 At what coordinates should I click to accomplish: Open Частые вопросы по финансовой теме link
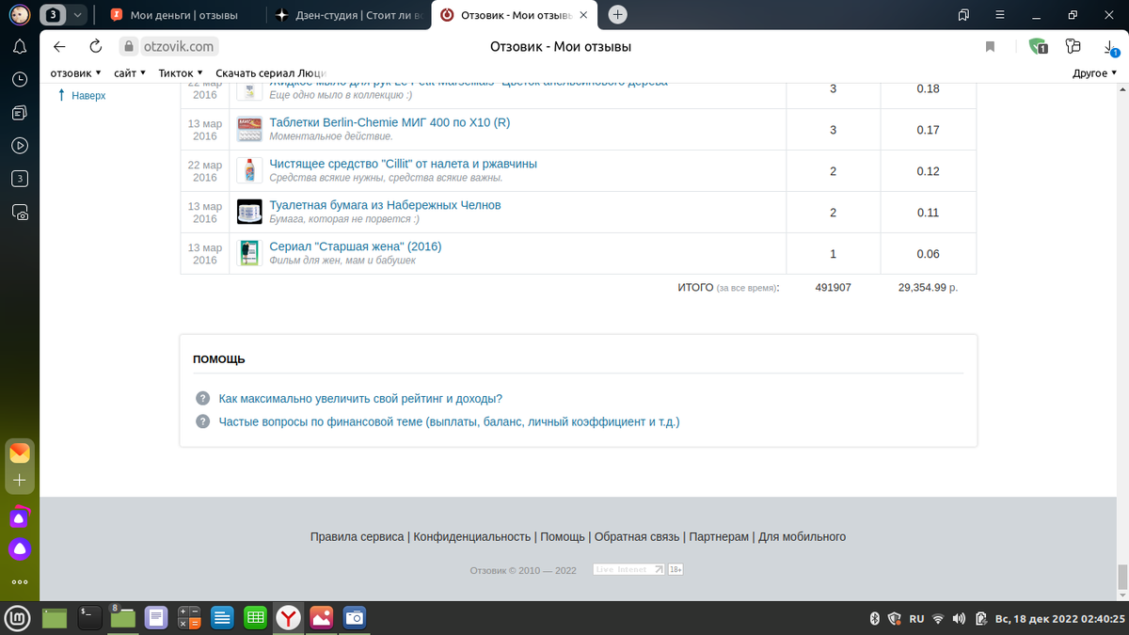pyautogui.click(x=449, y=421)
